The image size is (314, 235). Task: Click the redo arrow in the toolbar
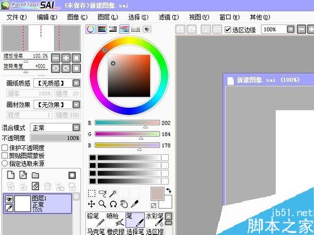[x=192, y=29]
